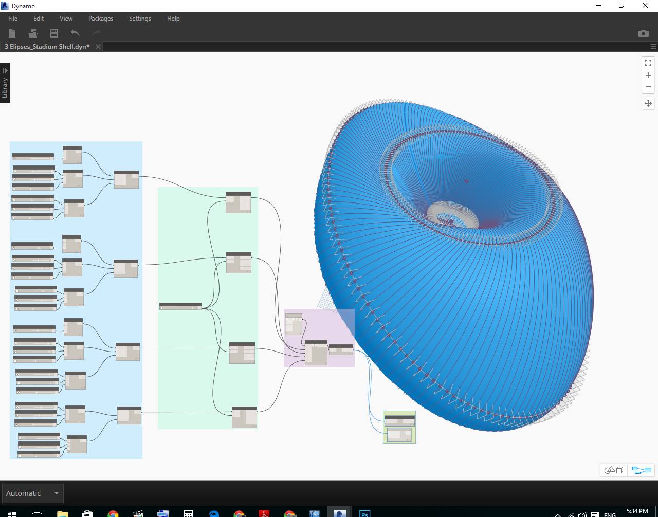The height and width of the screenshot is (517, 658).
Task: Zoom out using the minus button
Action: pyautogui.click(x=648, y=87)
